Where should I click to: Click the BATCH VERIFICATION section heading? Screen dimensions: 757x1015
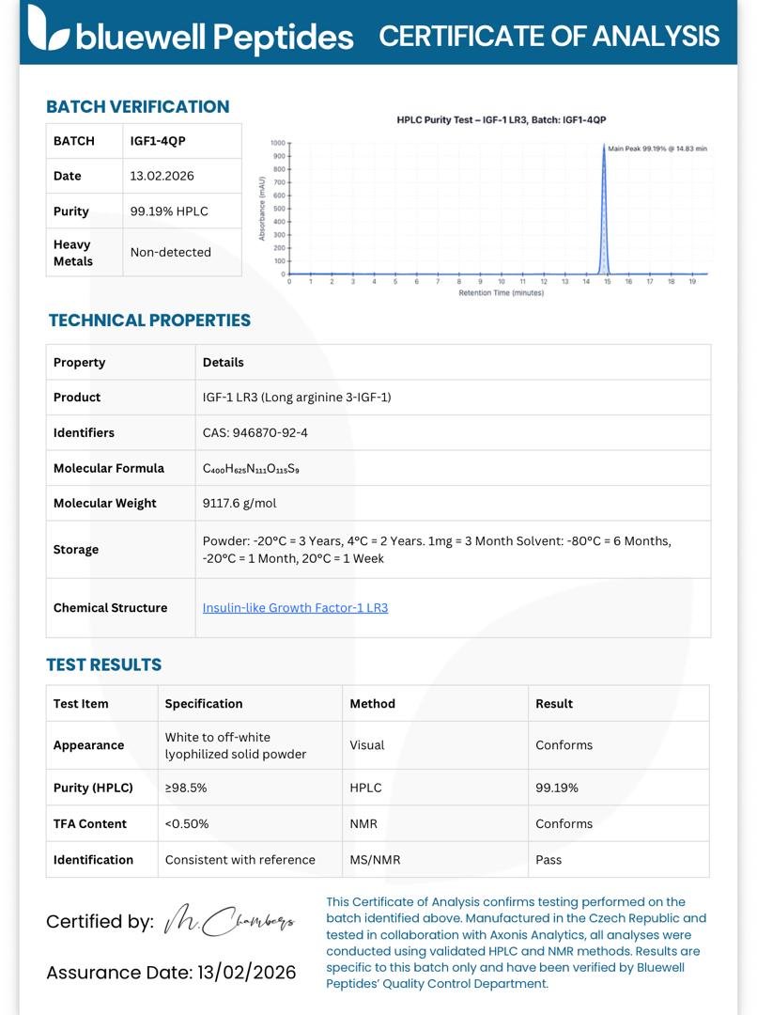pyautogui.click(x=138, y=107)
